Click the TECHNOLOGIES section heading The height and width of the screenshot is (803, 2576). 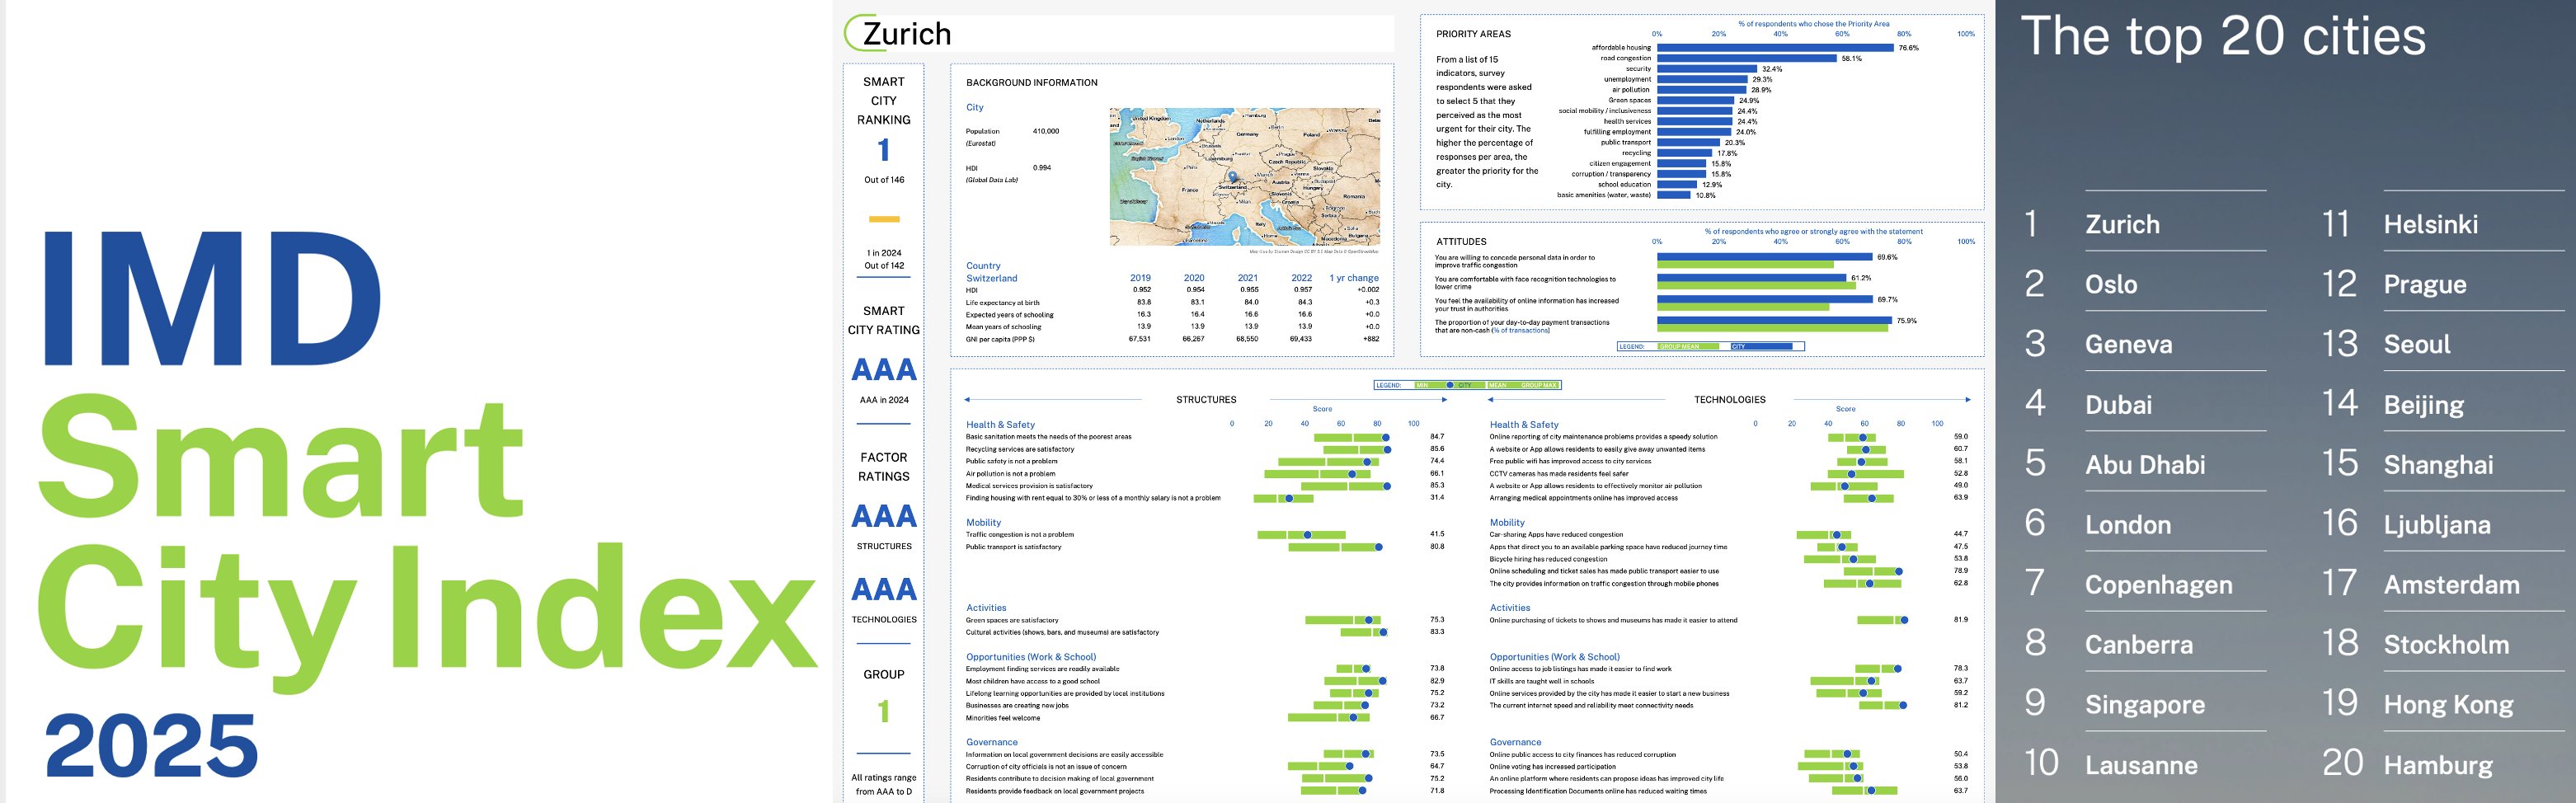1729,400
